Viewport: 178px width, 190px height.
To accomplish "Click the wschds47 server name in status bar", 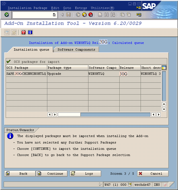I will [x=142, y=185].
